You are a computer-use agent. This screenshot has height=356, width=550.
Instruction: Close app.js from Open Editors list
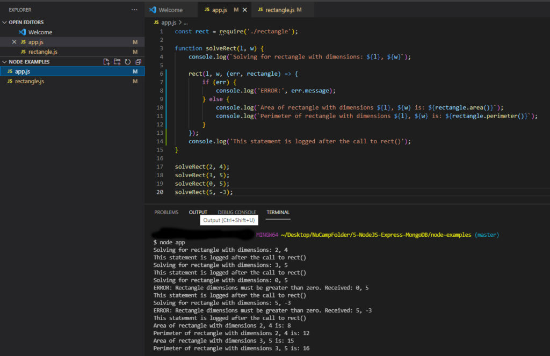point(14,42)
